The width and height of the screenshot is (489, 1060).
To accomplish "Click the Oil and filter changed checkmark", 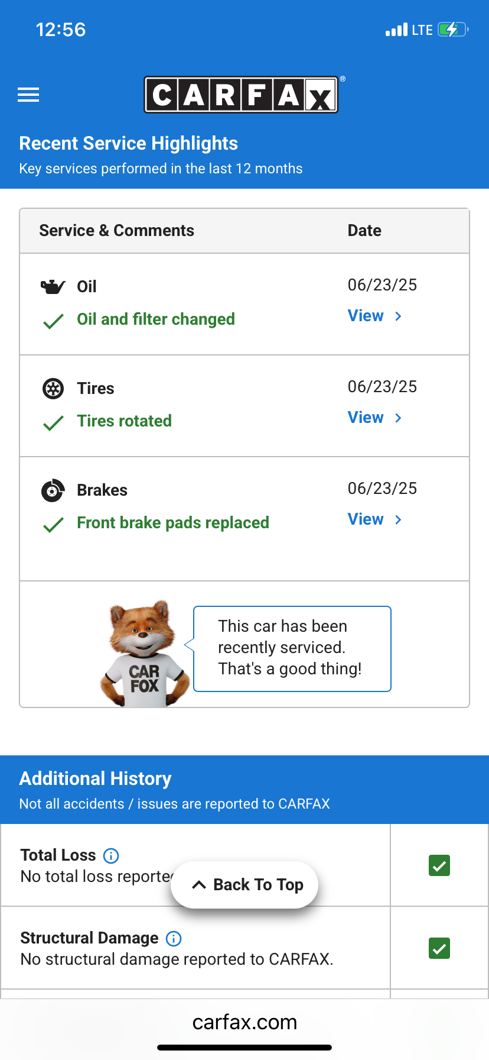I will pos(54,321).
